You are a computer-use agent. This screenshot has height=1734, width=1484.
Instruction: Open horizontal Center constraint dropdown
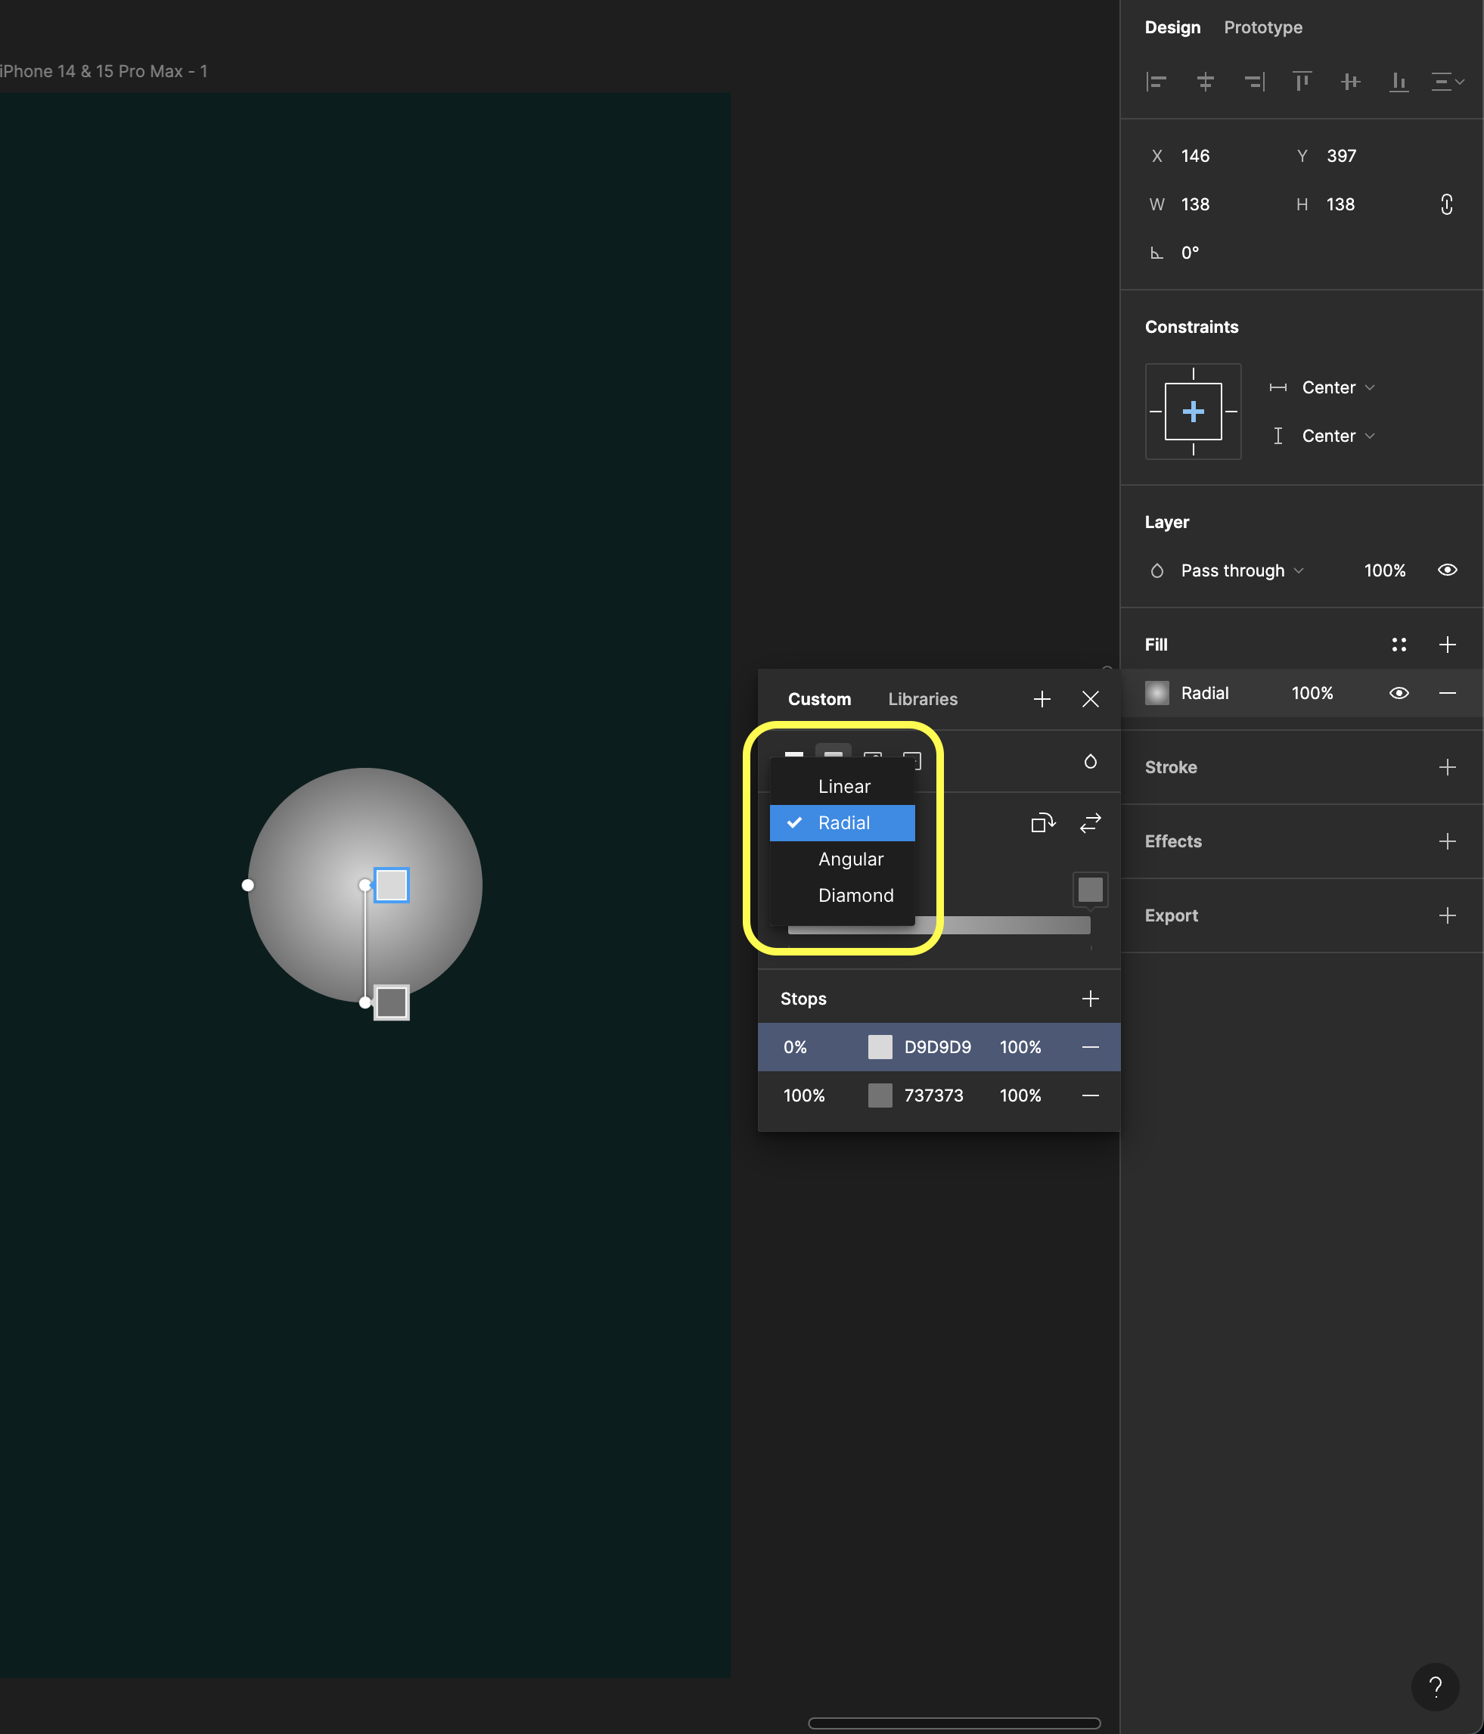(1337, 387)
